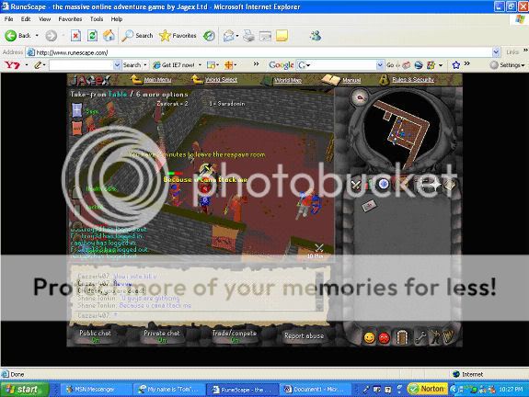The height and width of the screenshot is (397, 529).
Task: Toggle the Trade/compete setting
Action: point(234,336)
